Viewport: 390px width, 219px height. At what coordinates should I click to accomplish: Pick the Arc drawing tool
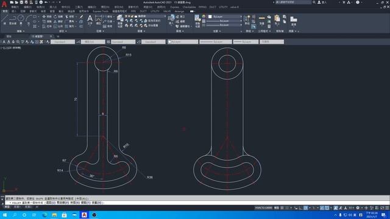point(29,18)
